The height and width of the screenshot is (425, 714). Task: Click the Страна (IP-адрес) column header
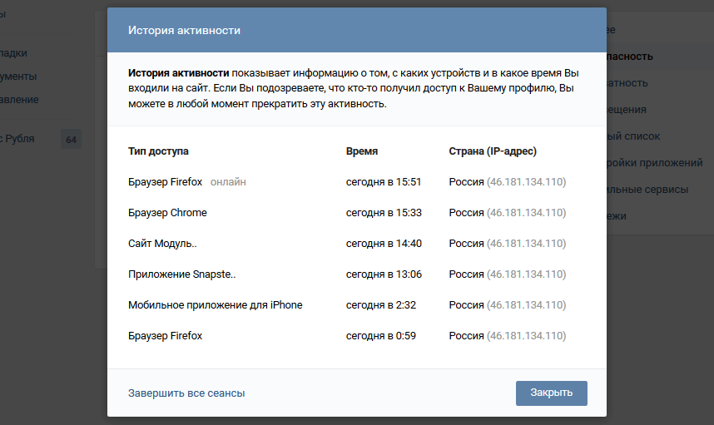pyautogui.click(x=493, y=151)
